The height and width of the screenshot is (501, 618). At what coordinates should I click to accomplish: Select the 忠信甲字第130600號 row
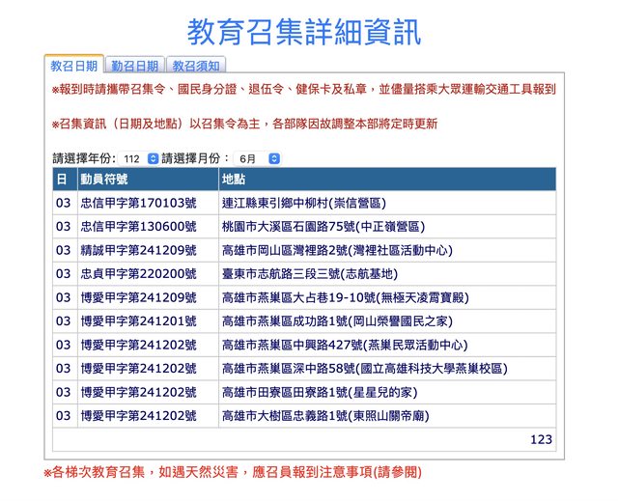click(x=137, y=227)
